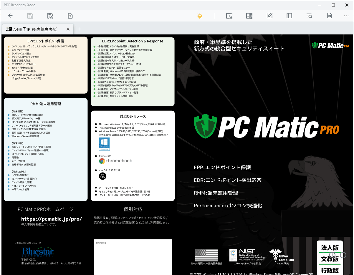This screenshot has height=275, width=354.
Task: Expand the three-dot more options menu
Action: coord(346,16)
